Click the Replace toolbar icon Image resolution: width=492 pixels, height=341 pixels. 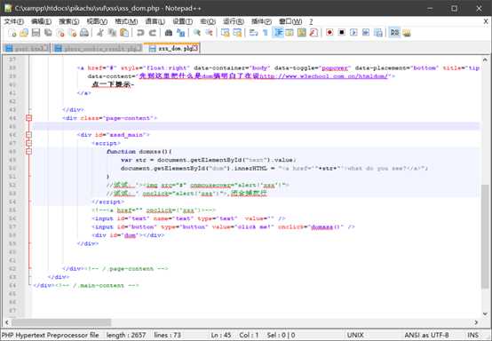tap(180, 33)
